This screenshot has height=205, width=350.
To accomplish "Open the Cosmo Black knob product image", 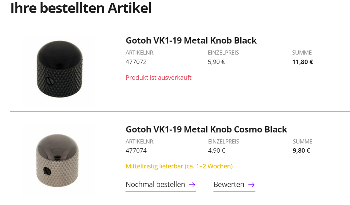I will [58, 160].
